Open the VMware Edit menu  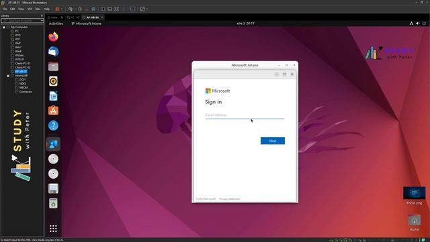13,9
